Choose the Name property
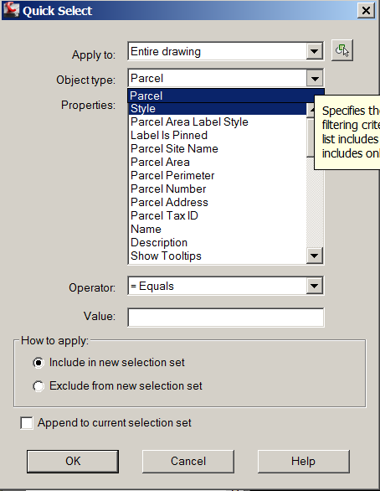This screenshot has width=380, height=491. point(218,230)
